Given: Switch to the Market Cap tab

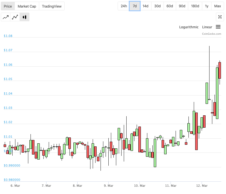Looking at the screenshot, I should 27,6.
